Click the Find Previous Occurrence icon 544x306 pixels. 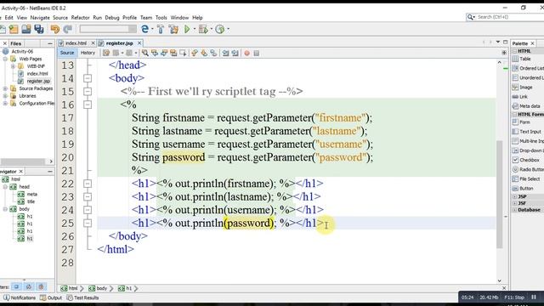click(155, 53)
